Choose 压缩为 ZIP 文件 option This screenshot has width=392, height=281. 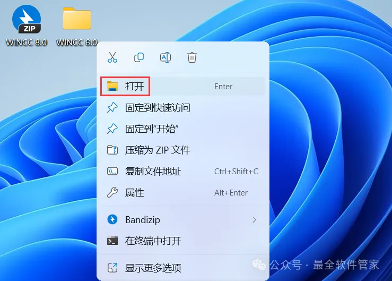[x=182, y=150]
